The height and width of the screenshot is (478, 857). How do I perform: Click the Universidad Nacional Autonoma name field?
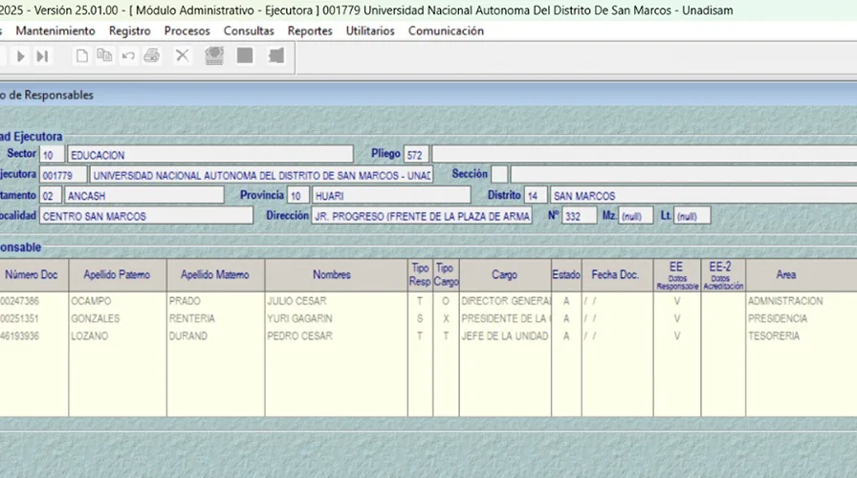[x=261, y=175]
